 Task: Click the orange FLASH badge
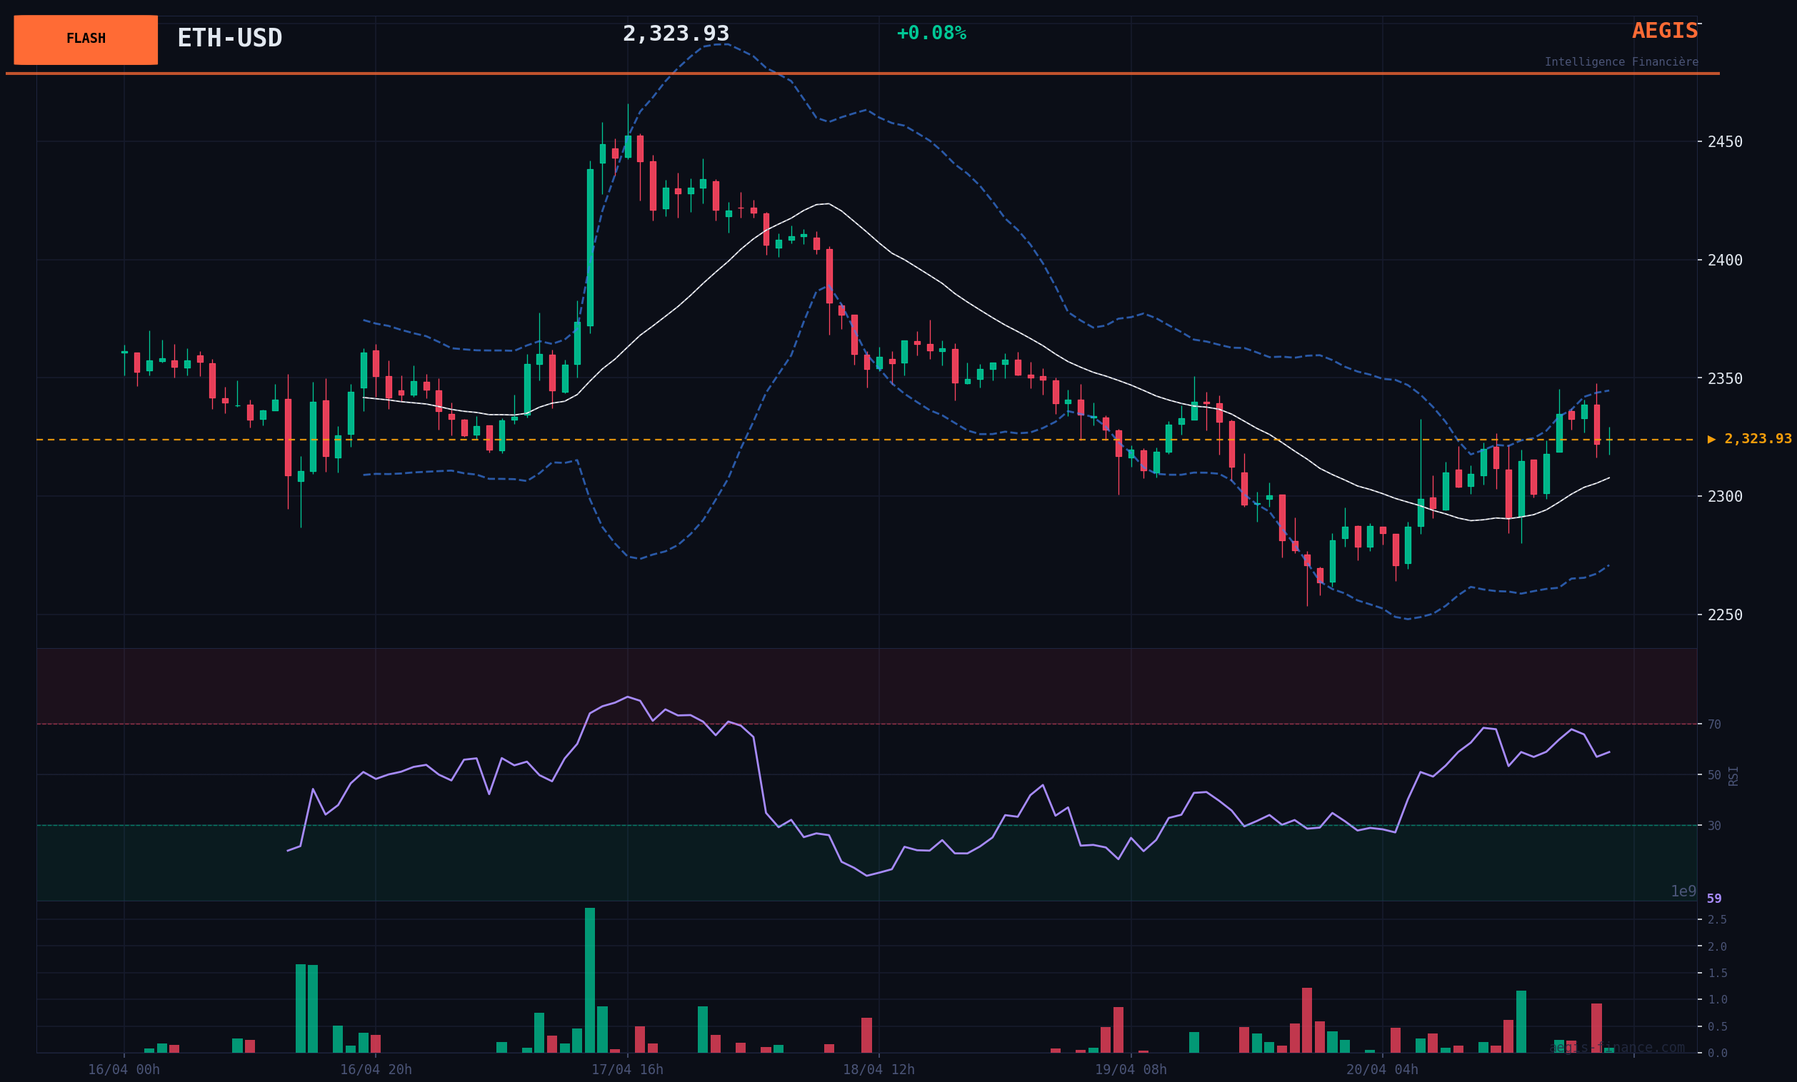coord(85,39)
